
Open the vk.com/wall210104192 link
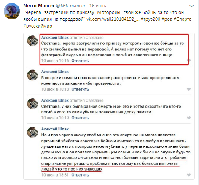(x=113, y=19)
